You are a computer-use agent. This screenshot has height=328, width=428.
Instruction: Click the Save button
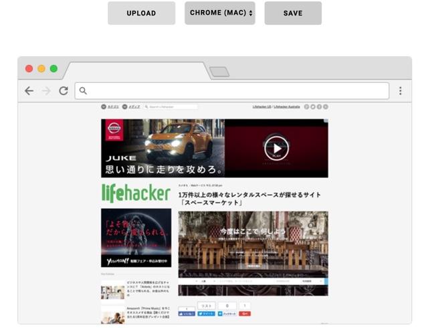tap(292, 13)
